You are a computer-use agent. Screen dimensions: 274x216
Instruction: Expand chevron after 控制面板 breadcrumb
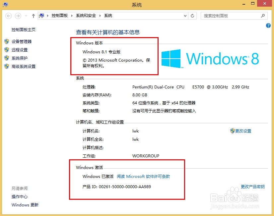click(x=72, y=16)
